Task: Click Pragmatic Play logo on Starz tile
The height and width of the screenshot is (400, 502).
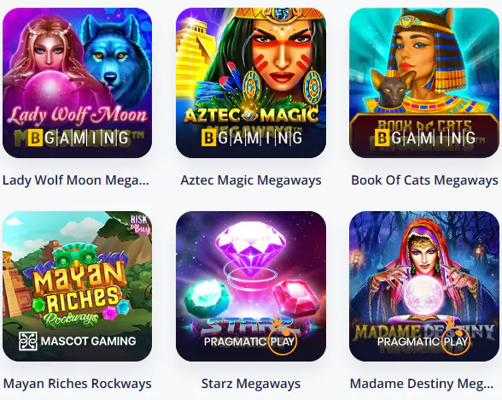Action: (x=251, y=340)
